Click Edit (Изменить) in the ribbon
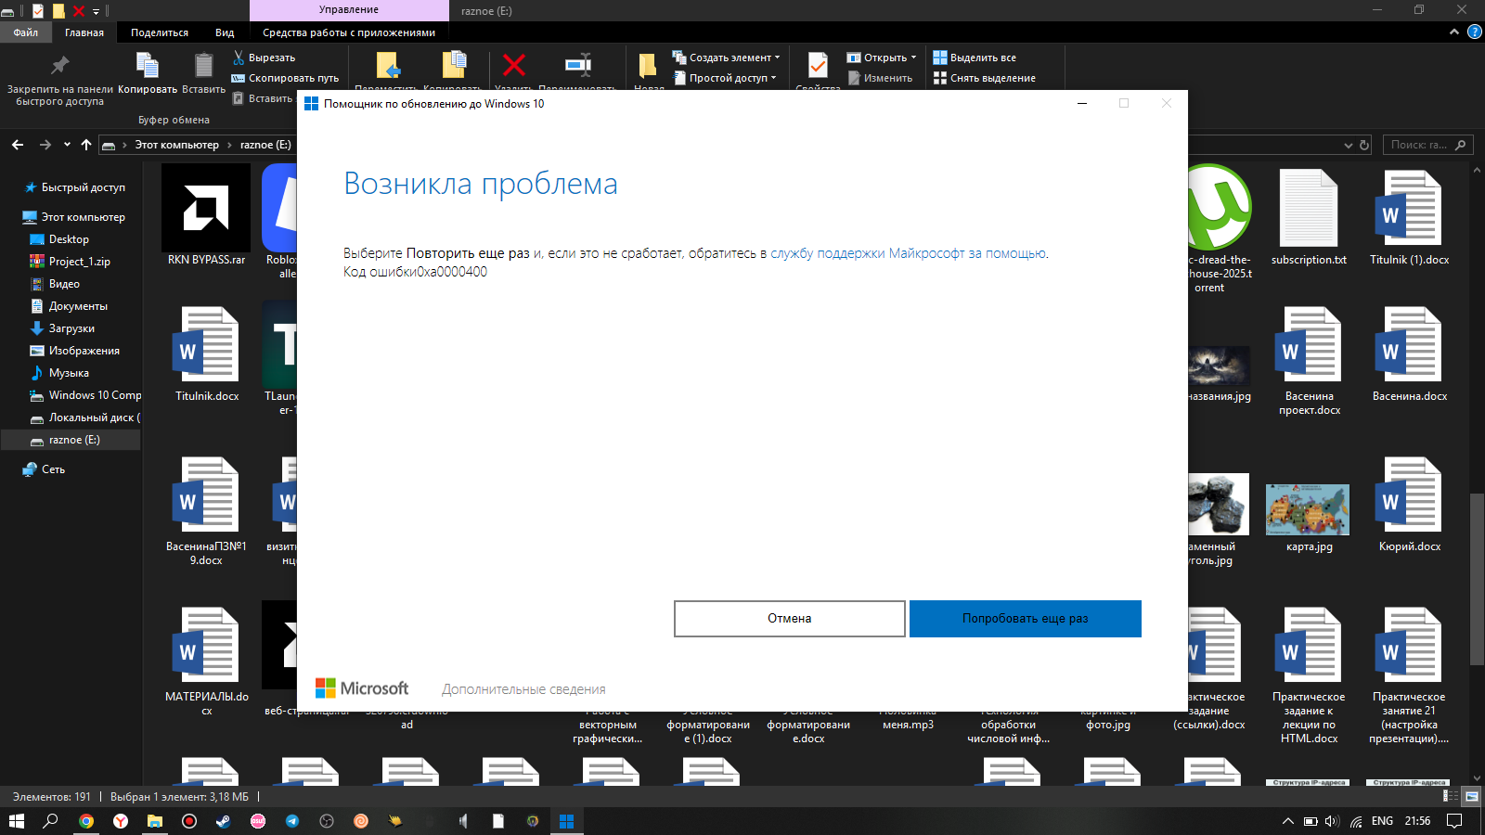This screenshot has width=1485, height=835. [x=880, y=78]
